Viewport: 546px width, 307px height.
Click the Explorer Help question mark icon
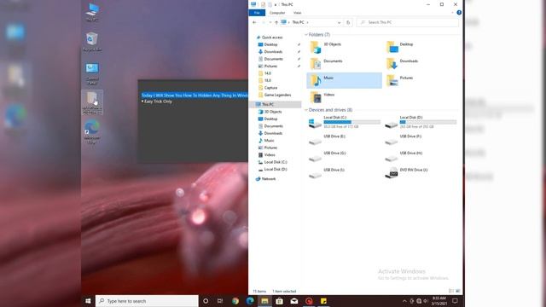[x=459, y=13]
